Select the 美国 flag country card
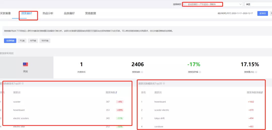Image resolution: width=272 pixels, height=130 pixels. click(x=26, y=67)
